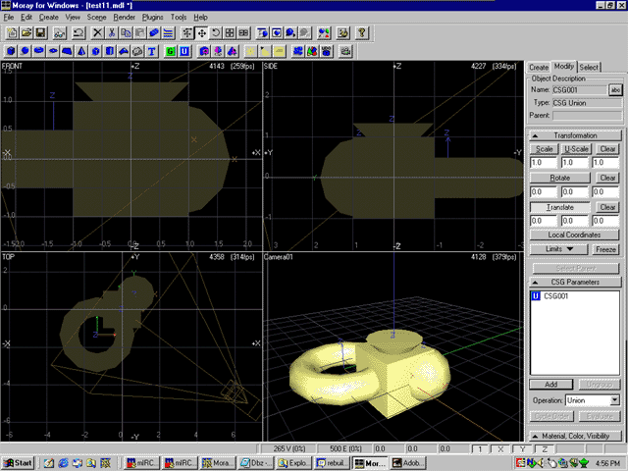The width and height of the screenshot is (628, 471).
Task: Click the Undo arrow toolbar icon
Action: pyautogui.click(x=78, y=32)
